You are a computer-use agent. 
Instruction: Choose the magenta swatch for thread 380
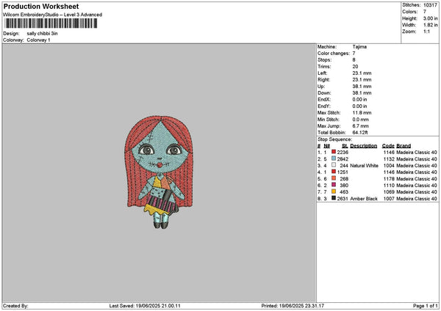(x=334, y=185)
